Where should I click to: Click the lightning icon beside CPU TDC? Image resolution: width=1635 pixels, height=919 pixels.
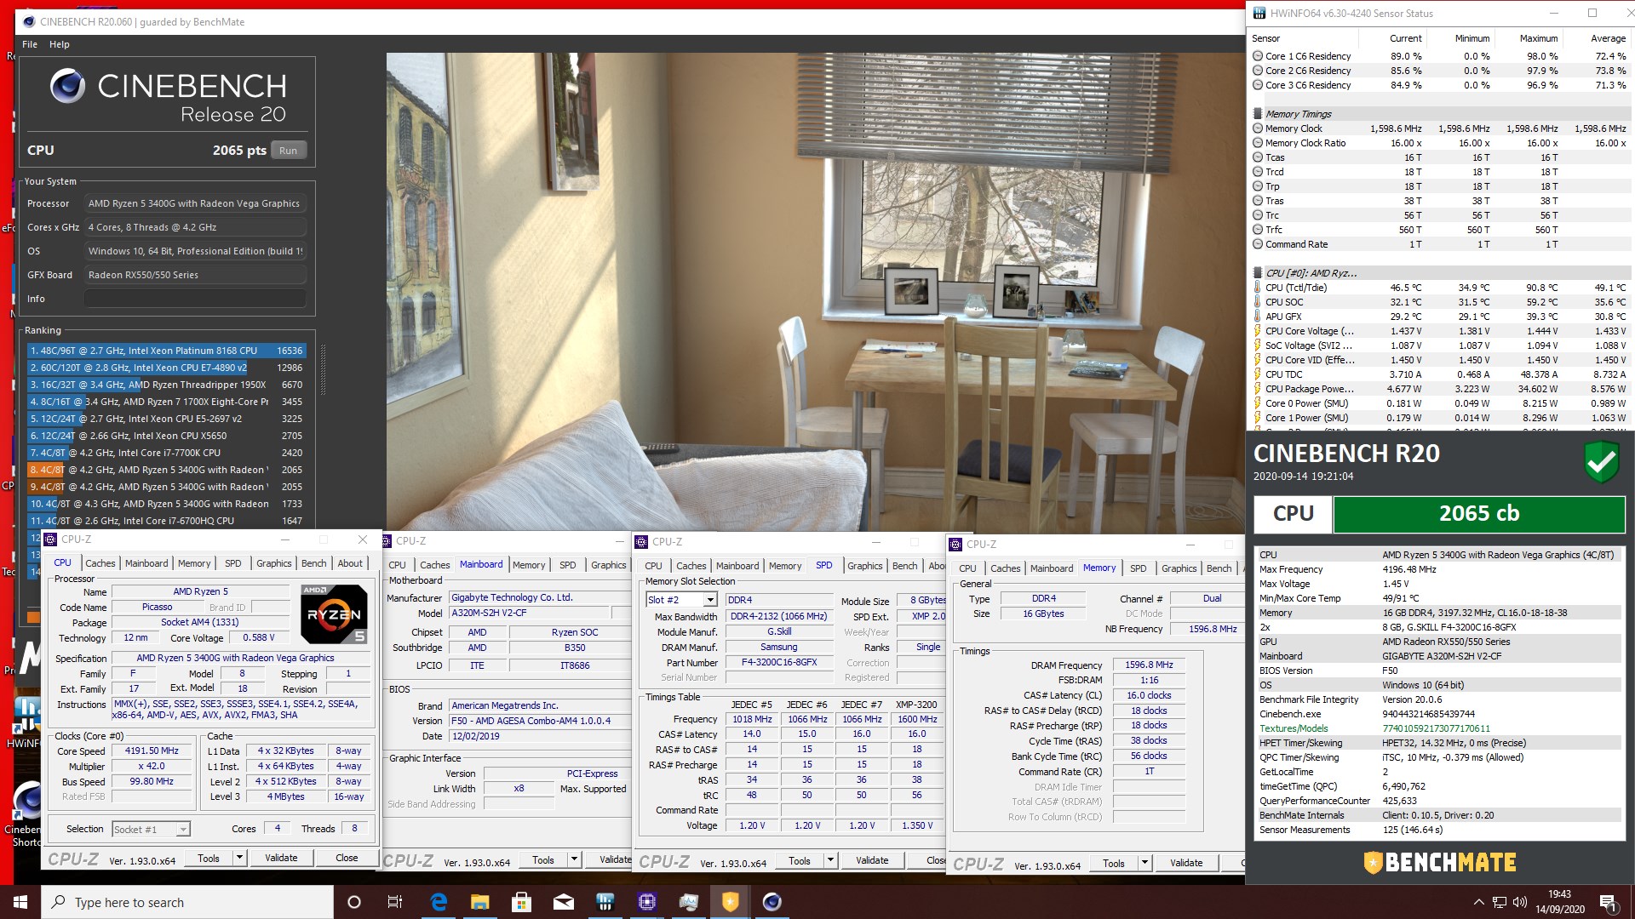pyautogui.click(x=1257, y=374)
